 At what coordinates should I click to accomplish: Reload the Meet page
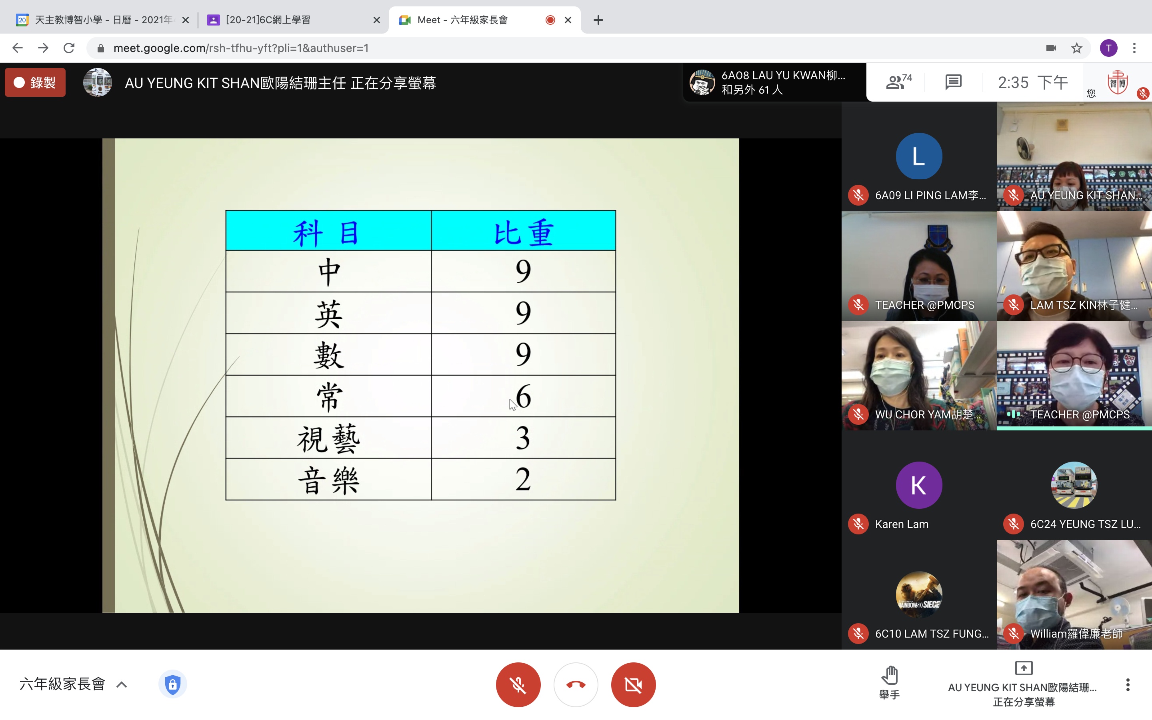pos(69,48)
